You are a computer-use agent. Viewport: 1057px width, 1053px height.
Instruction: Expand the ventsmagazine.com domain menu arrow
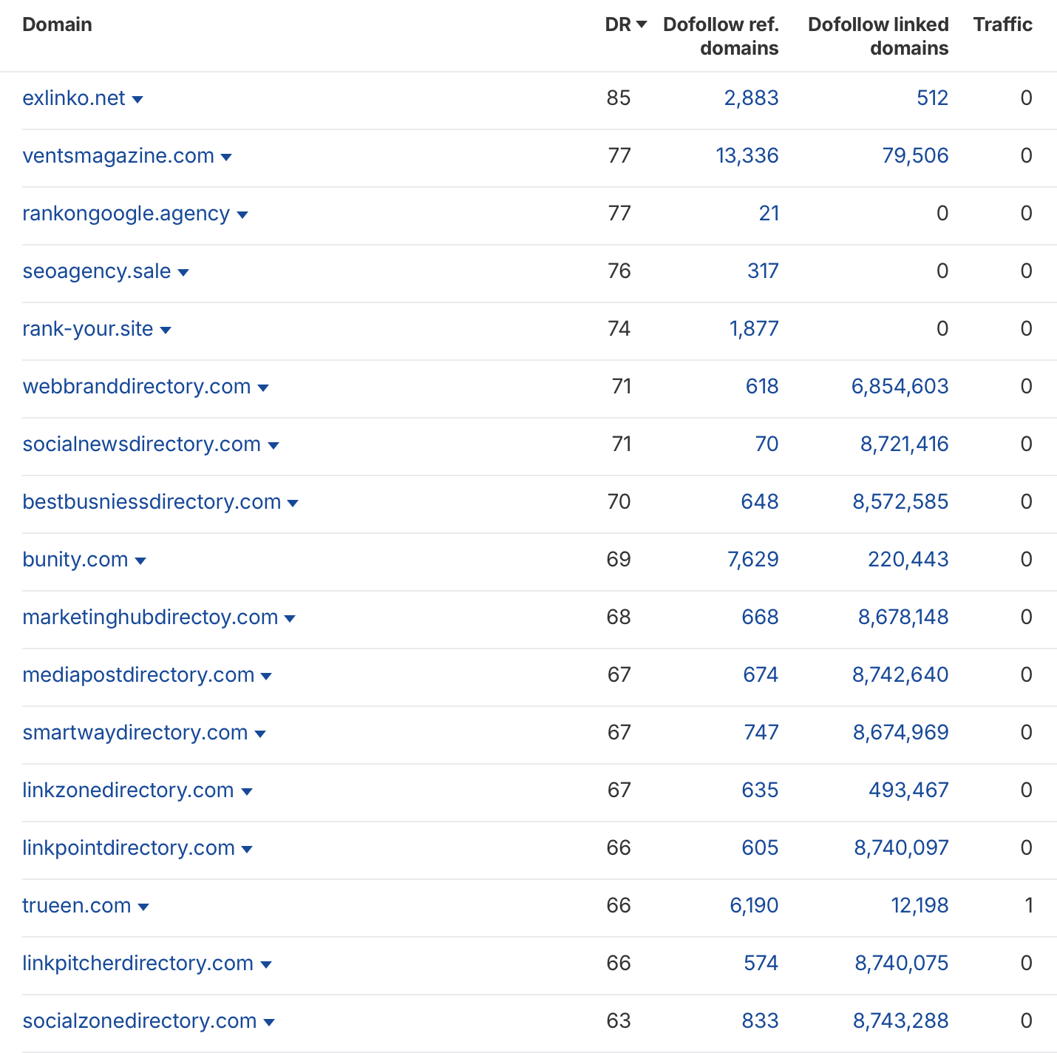[226, 157]
